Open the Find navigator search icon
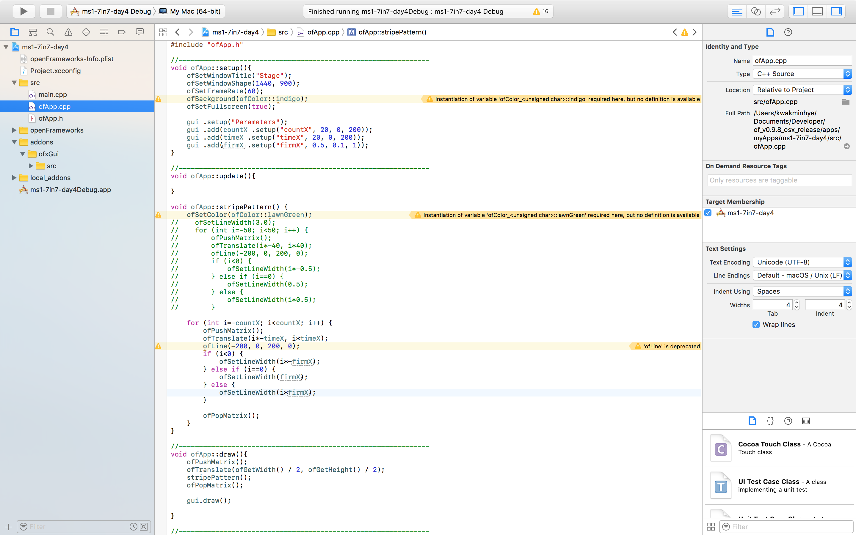Viewport: 856px width, 535px height. coord(50,32)
